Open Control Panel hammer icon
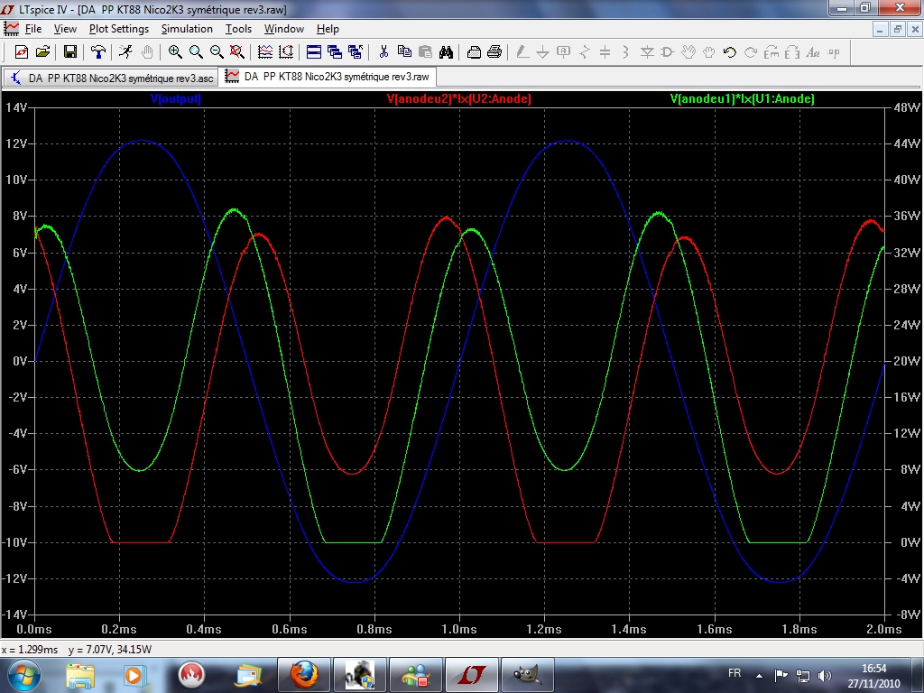 pyautogui.click(x=97, y=52)
